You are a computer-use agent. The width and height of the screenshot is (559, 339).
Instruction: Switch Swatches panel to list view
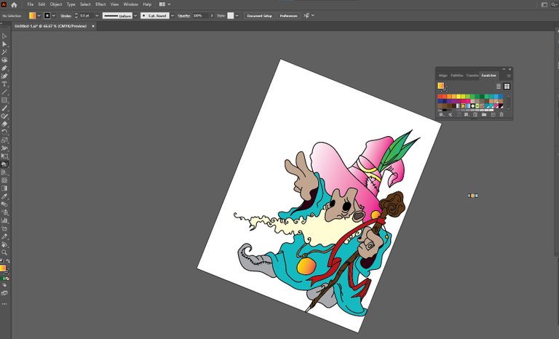coord(499,87)
